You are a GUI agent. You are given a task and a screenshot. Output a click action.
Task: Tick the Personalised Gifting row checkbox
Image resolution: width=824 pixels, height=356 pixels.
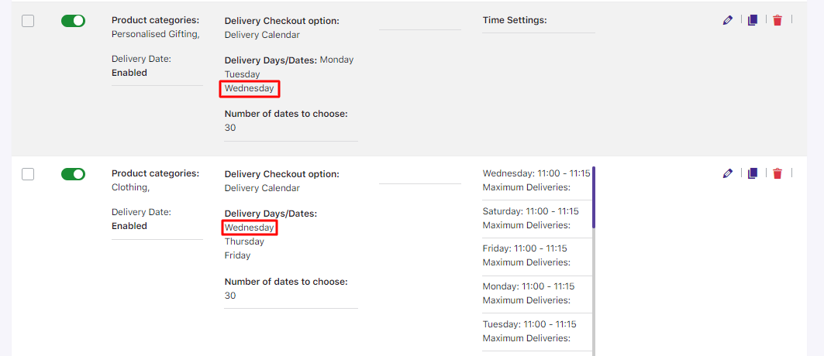click(x=28, y=21)
